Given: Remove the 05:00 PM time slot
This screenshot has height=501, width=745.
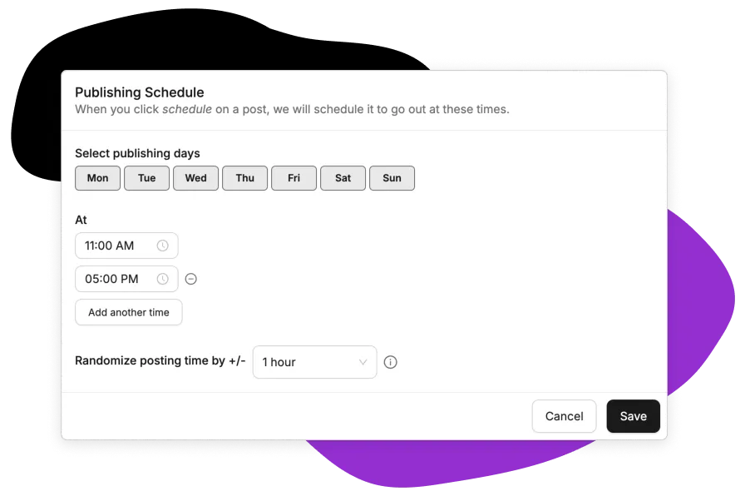Looking at the screenshot, I should point(190,279).
